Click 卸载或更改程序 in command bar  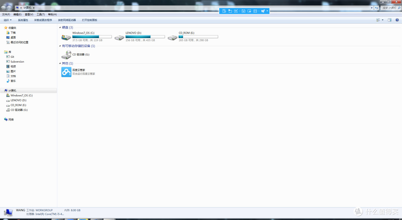tap(43, 20)
